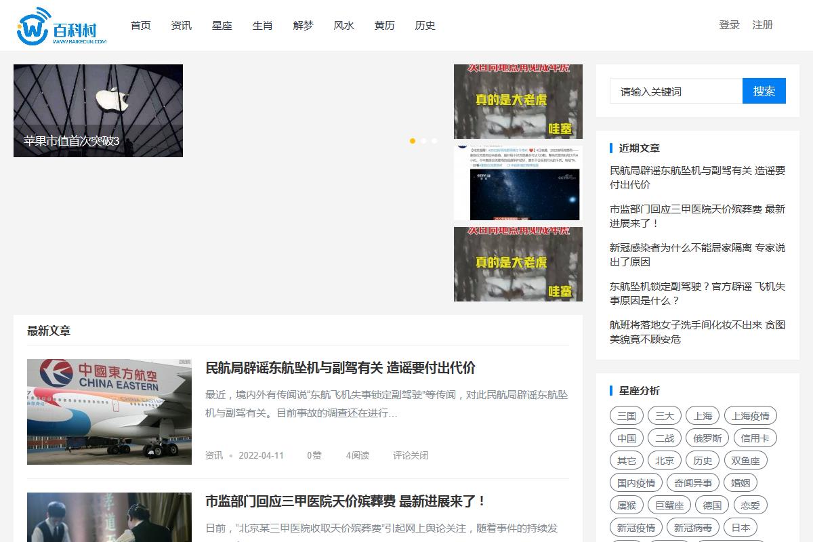813x542 pixels.
Task: Select the 三大 tag
Action: pyautogui.click(x=665, y=416)
